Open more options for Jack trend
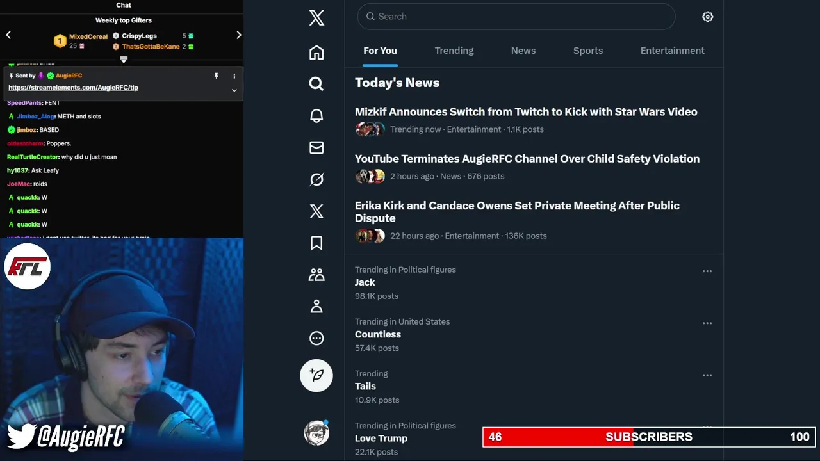820x461 pixels. click(707, 271)
